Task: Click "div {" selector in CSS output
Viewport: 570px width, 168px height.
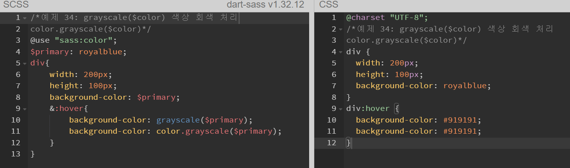Action: 358,52
